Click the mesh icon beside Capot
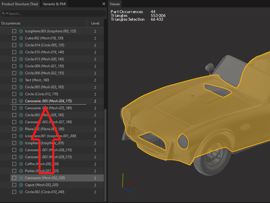 21,185
